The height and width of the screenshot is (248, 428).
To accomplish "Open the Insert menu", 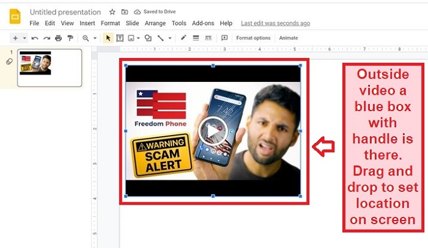I will point(87,23).
